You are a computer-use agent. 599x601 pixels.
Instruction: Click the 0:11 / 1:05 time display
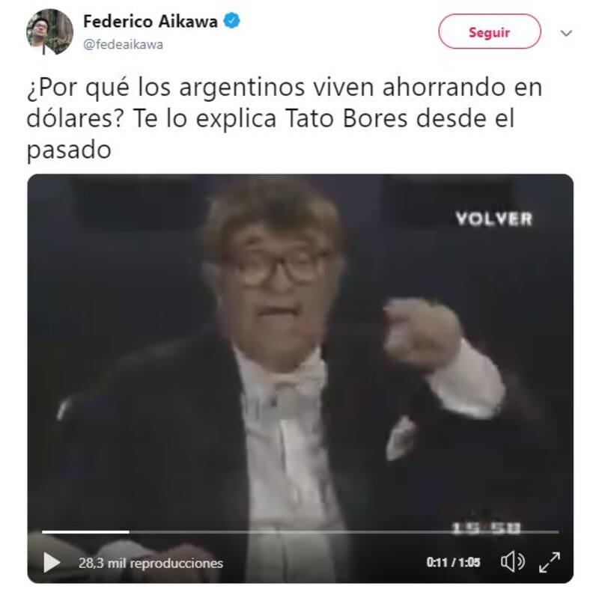tap(453, 562)
